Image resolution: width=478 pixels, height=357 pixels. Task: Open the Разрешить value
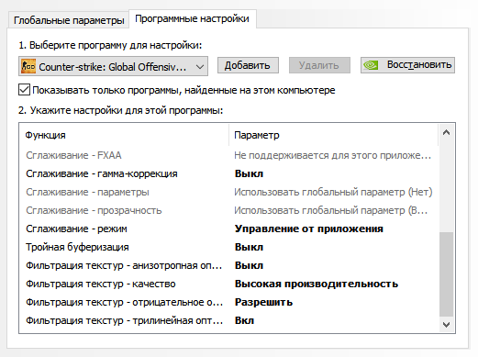pyautogui.click(x=263, y=302)
